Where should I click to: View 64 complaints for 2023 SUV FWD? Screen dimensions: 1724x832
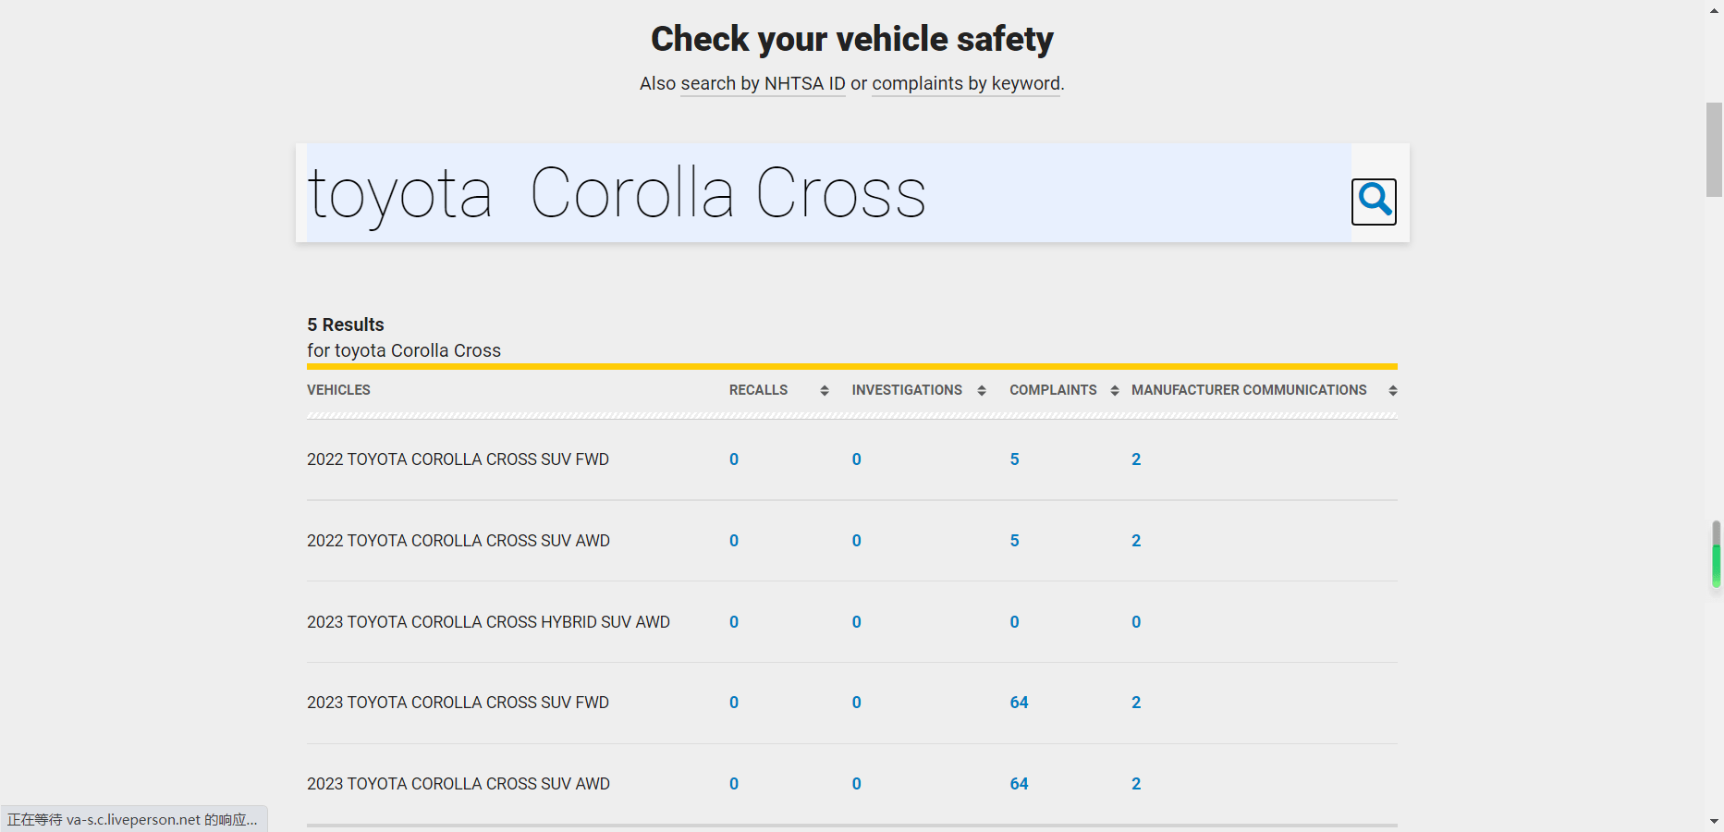click(1019, 703)
